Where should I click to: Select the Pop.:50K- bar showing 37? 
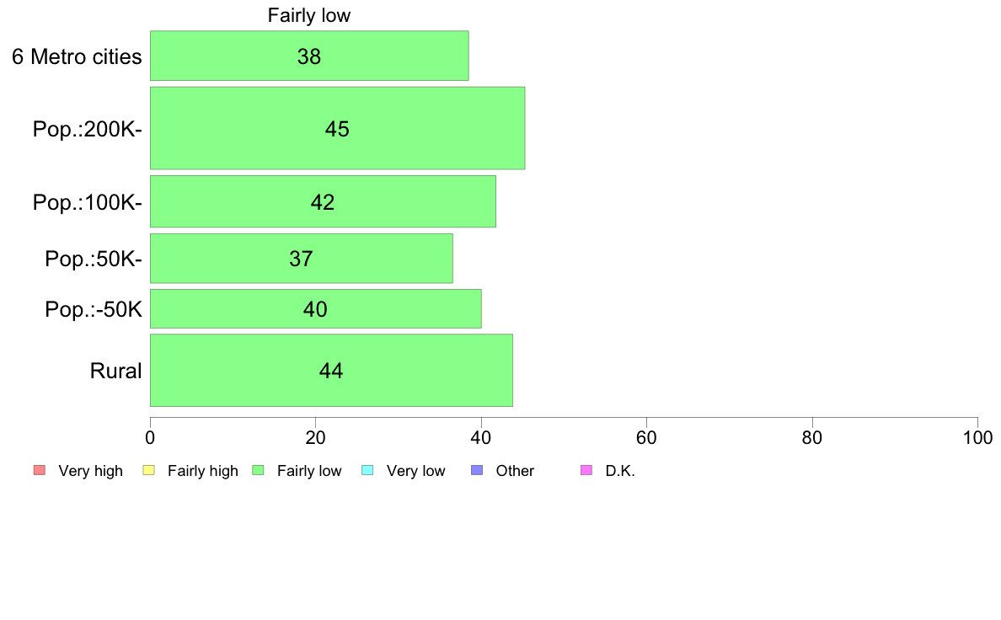point(302,258)
